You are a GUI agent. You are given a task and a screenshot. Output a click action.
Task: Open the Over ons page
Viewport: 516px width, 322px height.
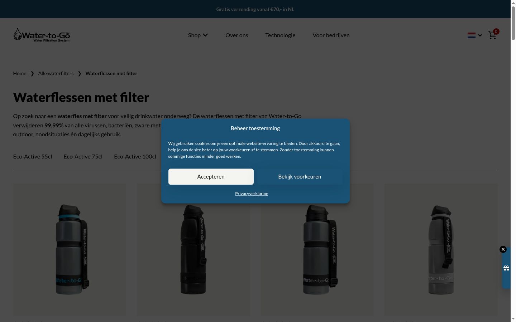point(236,35)
